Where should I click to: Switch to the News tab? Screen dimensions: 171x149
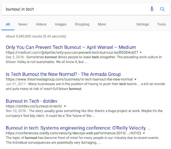23,24
